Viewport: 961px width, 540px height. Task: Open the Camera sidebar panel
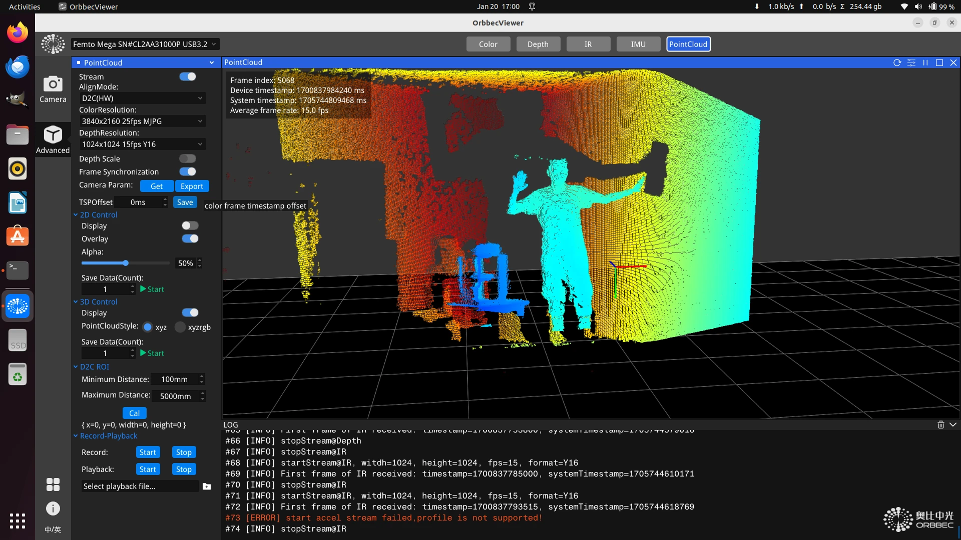(53, 89)
